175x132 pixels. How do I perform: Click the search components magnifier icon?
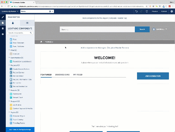click(x=31, y=33)
